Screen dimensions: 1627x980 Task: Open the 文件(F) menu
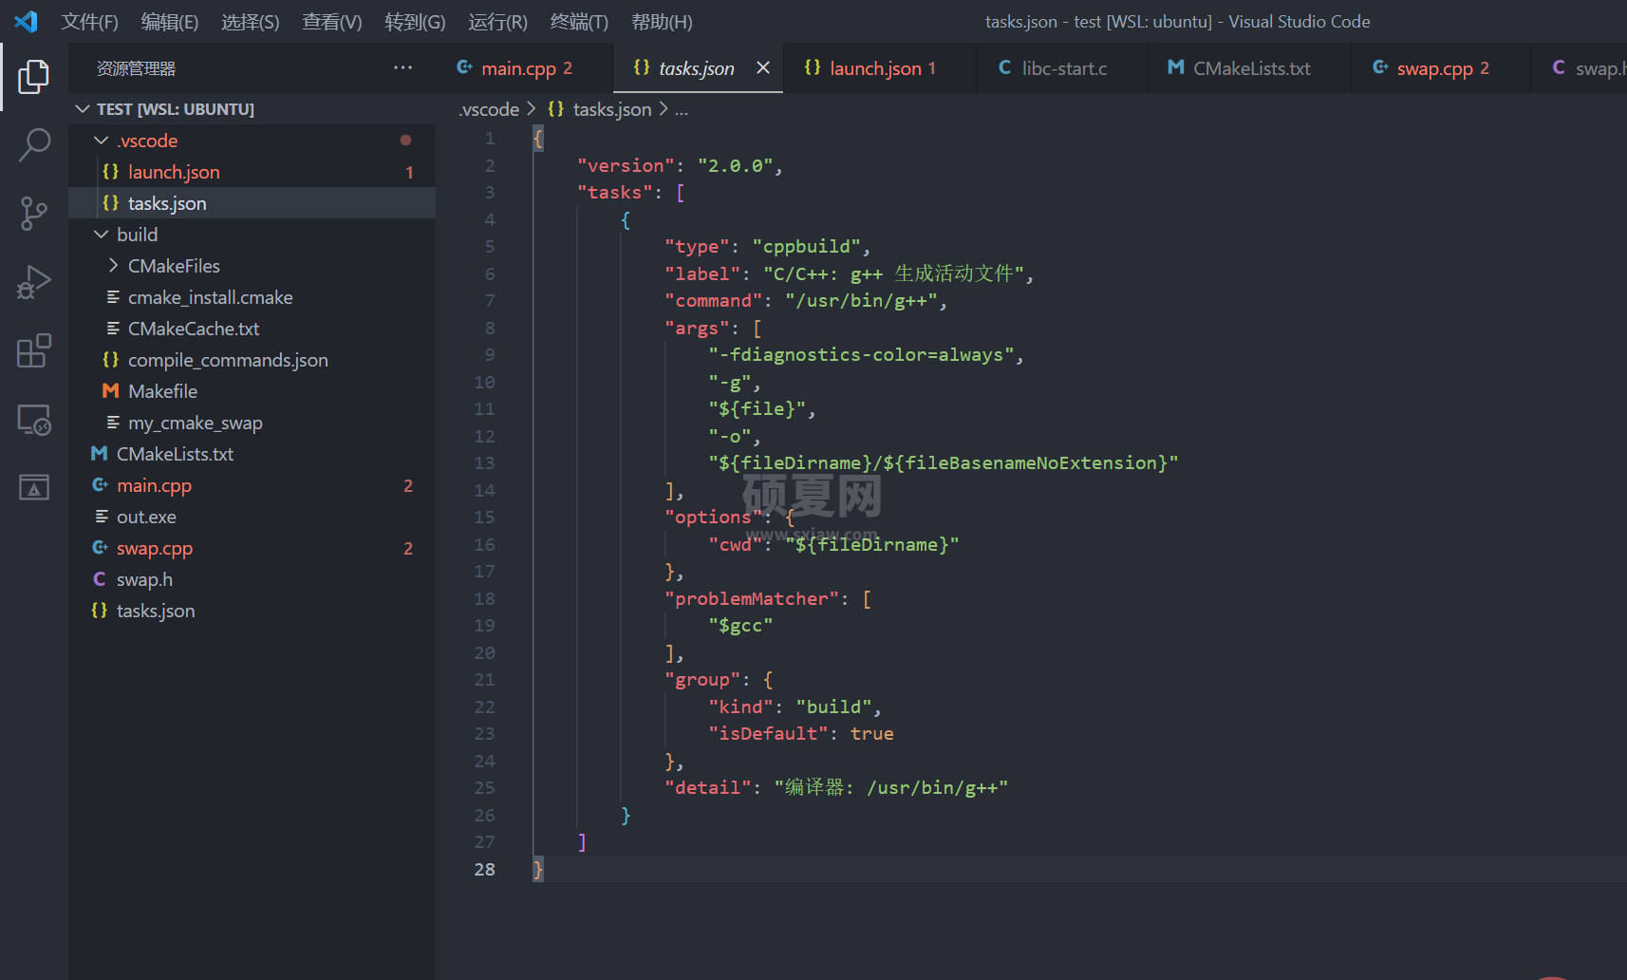(89, 22)
